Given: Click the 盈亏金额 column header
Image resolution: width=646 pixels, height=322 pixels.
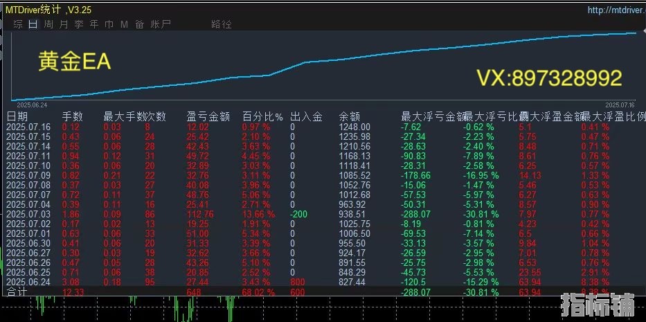Looking at the screenshot, I should click(x=208, y=116).
